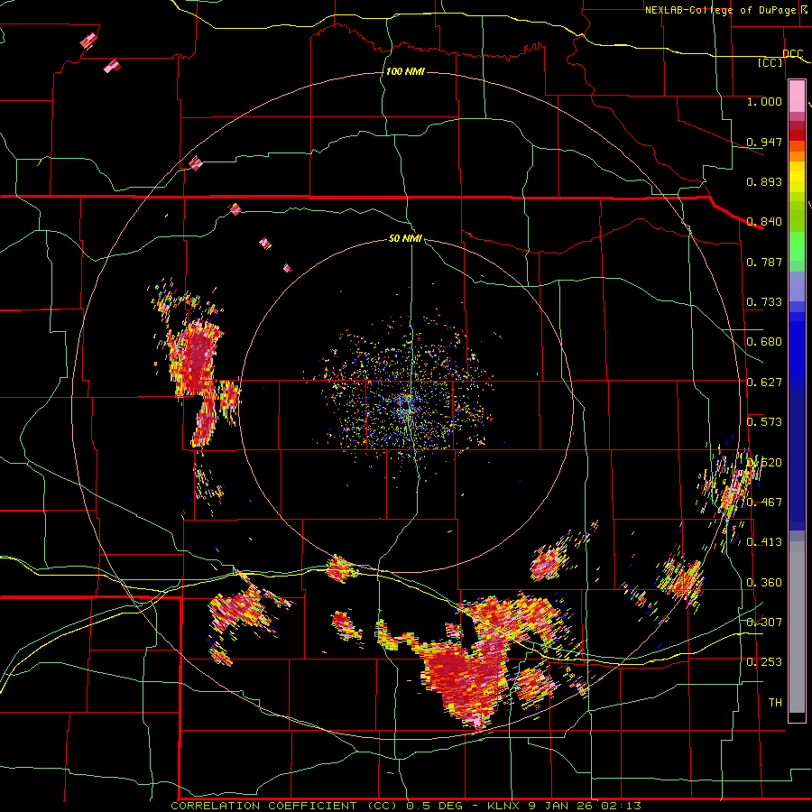Screen dimensions: 812x812
Task: Click the gray bottom segment of the color bar
Action: tap(797, 627)
